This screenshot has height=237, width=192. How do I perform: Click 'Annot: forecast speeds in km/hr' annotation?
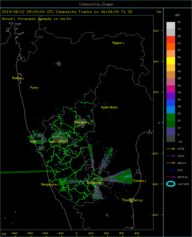coord(37,19)
